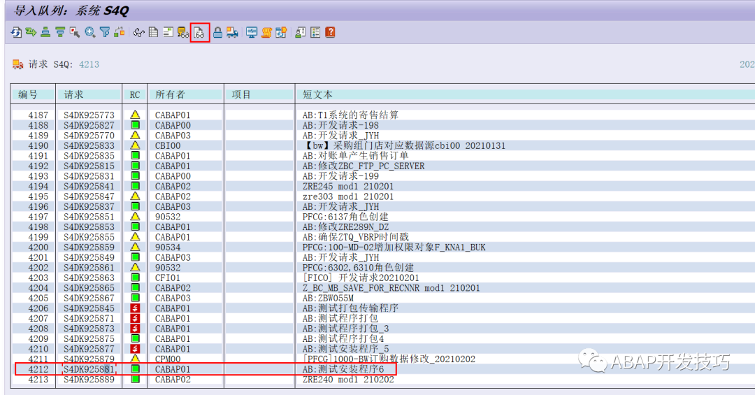This screenshot has width=755, height=395.
Task: Click red error status icon for S4DK925845
Action: [136, 308]
